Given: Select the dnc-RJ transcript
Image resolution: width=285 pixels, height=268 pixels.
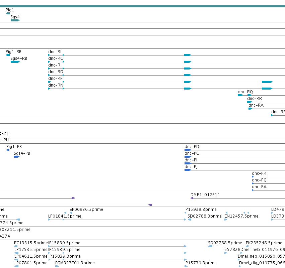Looking at the screenshot, I should click(166, 69).
